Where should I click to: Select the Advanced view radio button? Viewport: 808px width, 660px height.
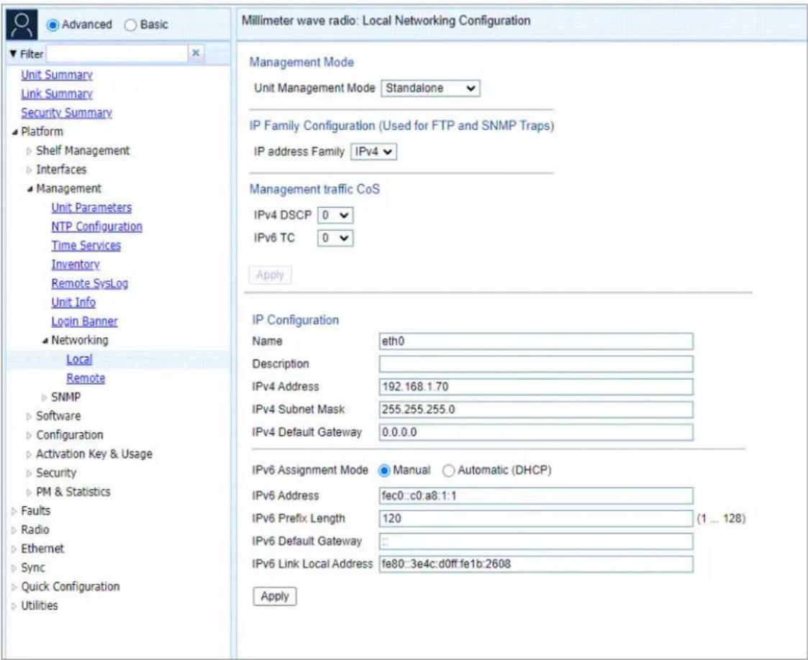[53, 24]
